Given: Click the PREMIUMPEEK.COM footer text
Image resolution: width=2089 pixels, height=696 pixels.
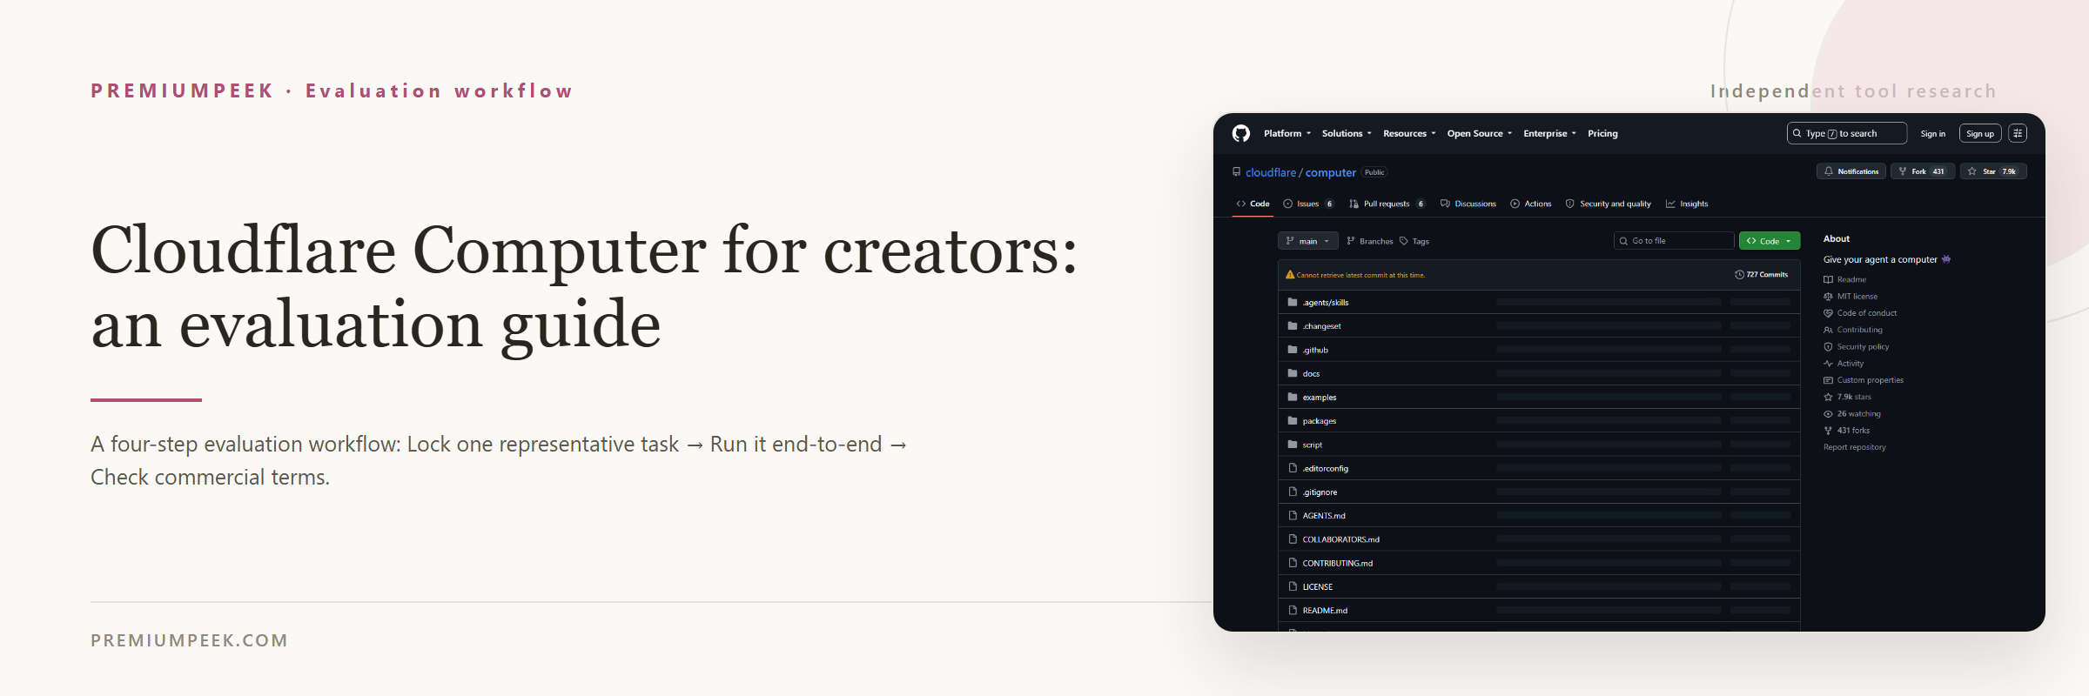Looking at the screenshot, I should [x=189, y=640].
